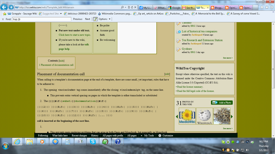The image size is (275, 154).
Task: Click See more under recent activity
Action: (x=228, y=58)
